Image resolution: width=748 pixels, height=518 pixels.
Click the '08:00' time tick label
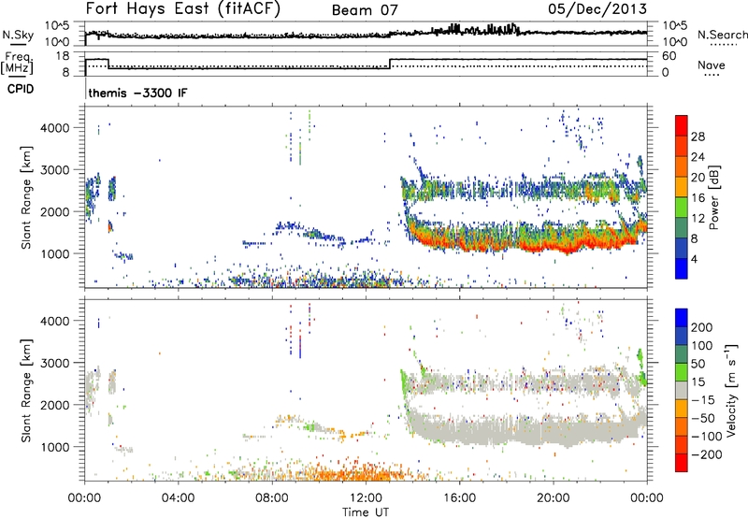coord(272,498)
